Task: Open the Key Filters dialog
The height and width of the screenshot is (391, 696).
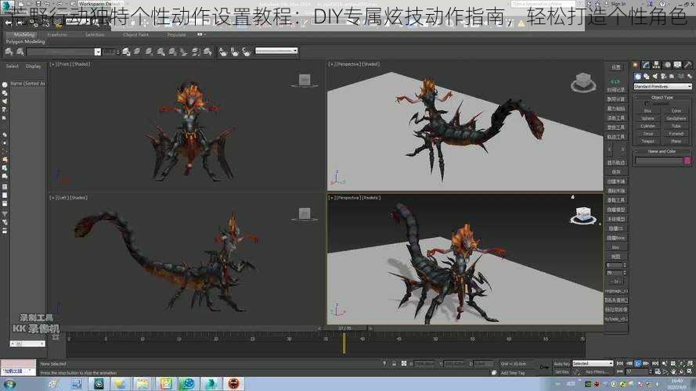Action: 596,372
